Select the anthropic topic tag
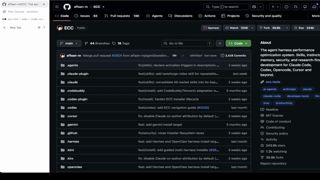The image size is (320, 180). point(289,89)
